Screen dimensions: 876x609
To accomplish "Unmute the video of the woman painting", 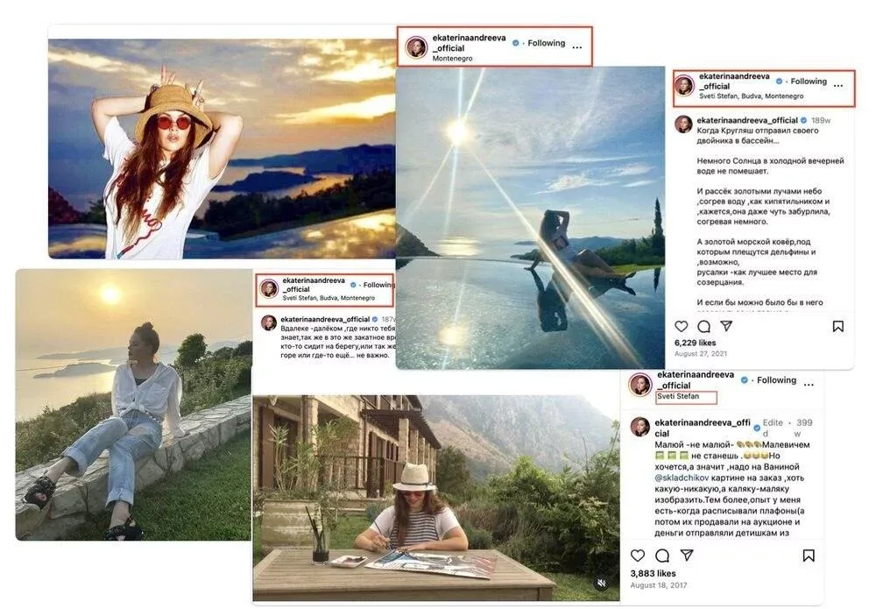I will click(602, 582).
